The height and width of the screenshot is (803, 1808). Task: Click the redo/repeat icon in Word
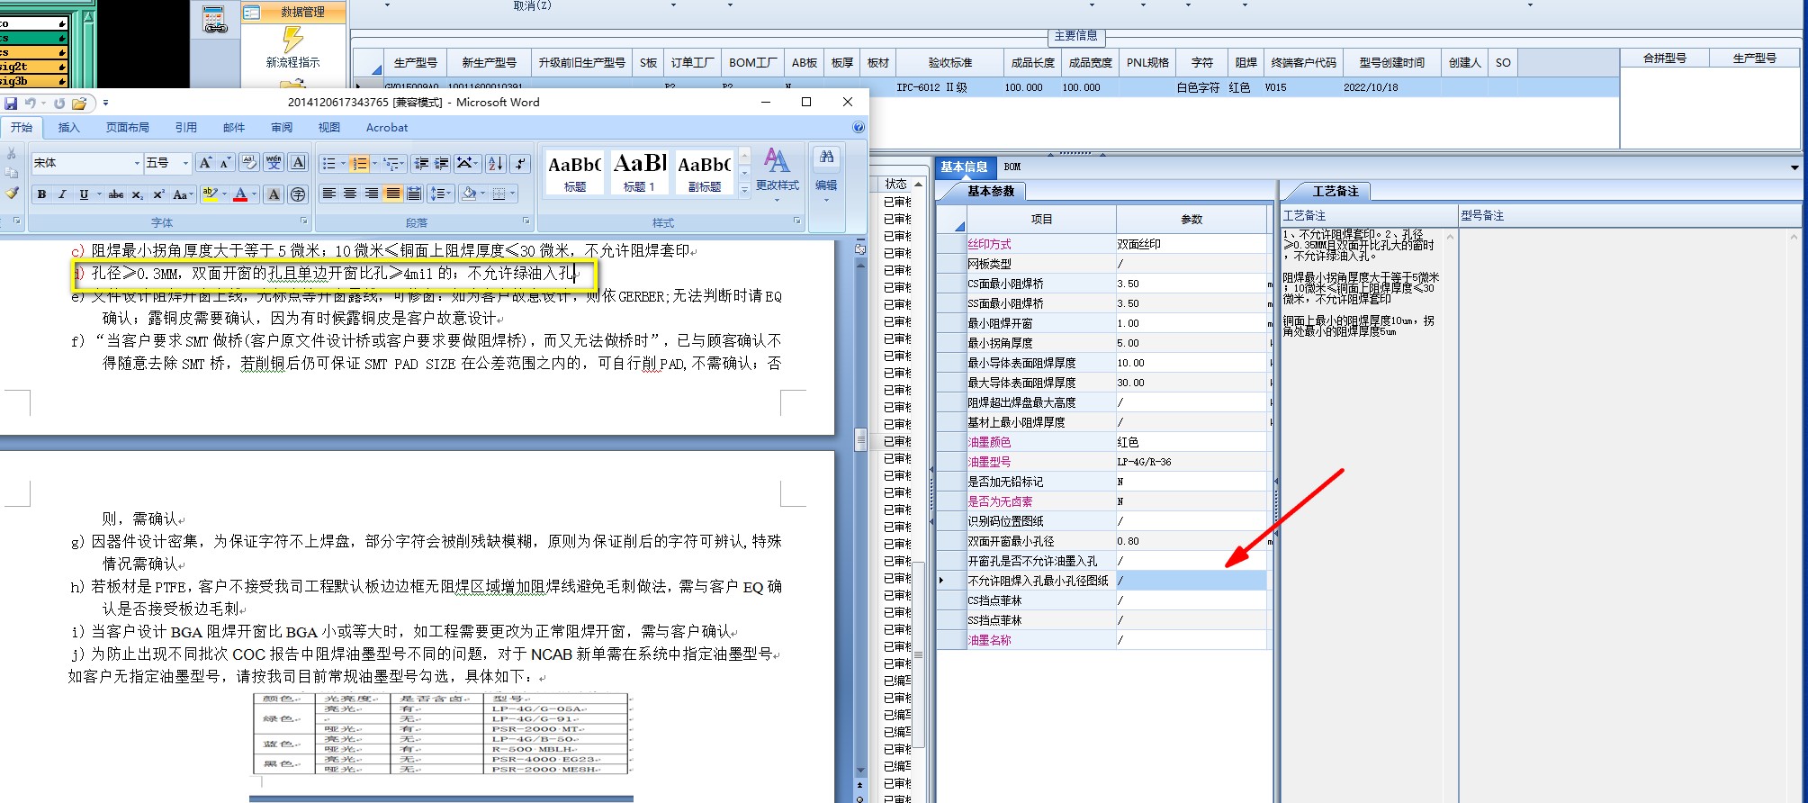pos(59,103)
